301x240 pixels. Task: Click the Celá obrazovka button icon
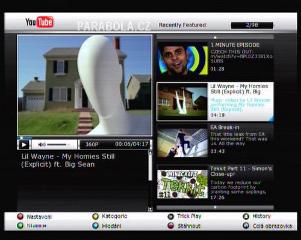click(x=246, y=226)
